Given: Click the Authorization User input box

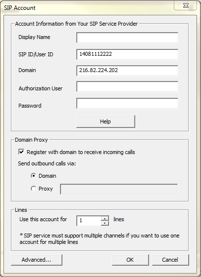Looking at the screenshot, I should click(127, 86).
